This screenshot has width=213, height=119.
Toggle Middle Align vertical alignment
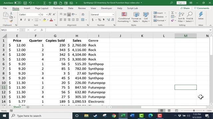[x=65, y=14]
